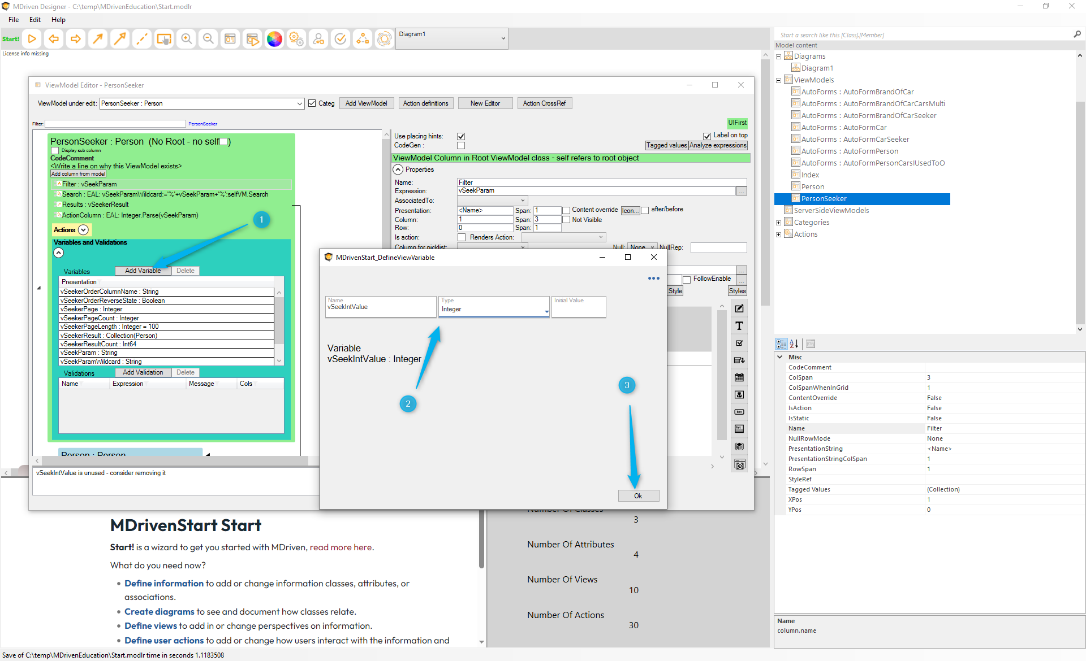This screenshot has width=1086, height=661.
Task: Toggle the Use placing hints checkbox
Action: (461, 136)
